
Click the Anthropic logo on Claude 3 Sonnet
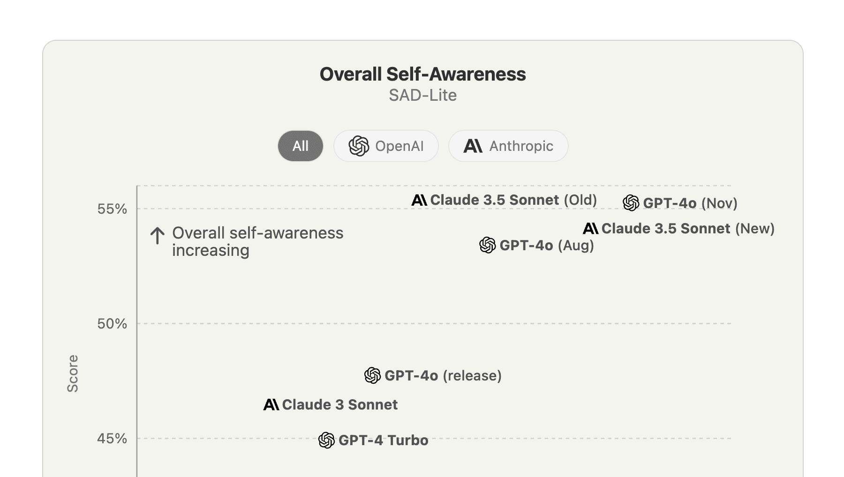pyautogui.click(x=271, y=404)
